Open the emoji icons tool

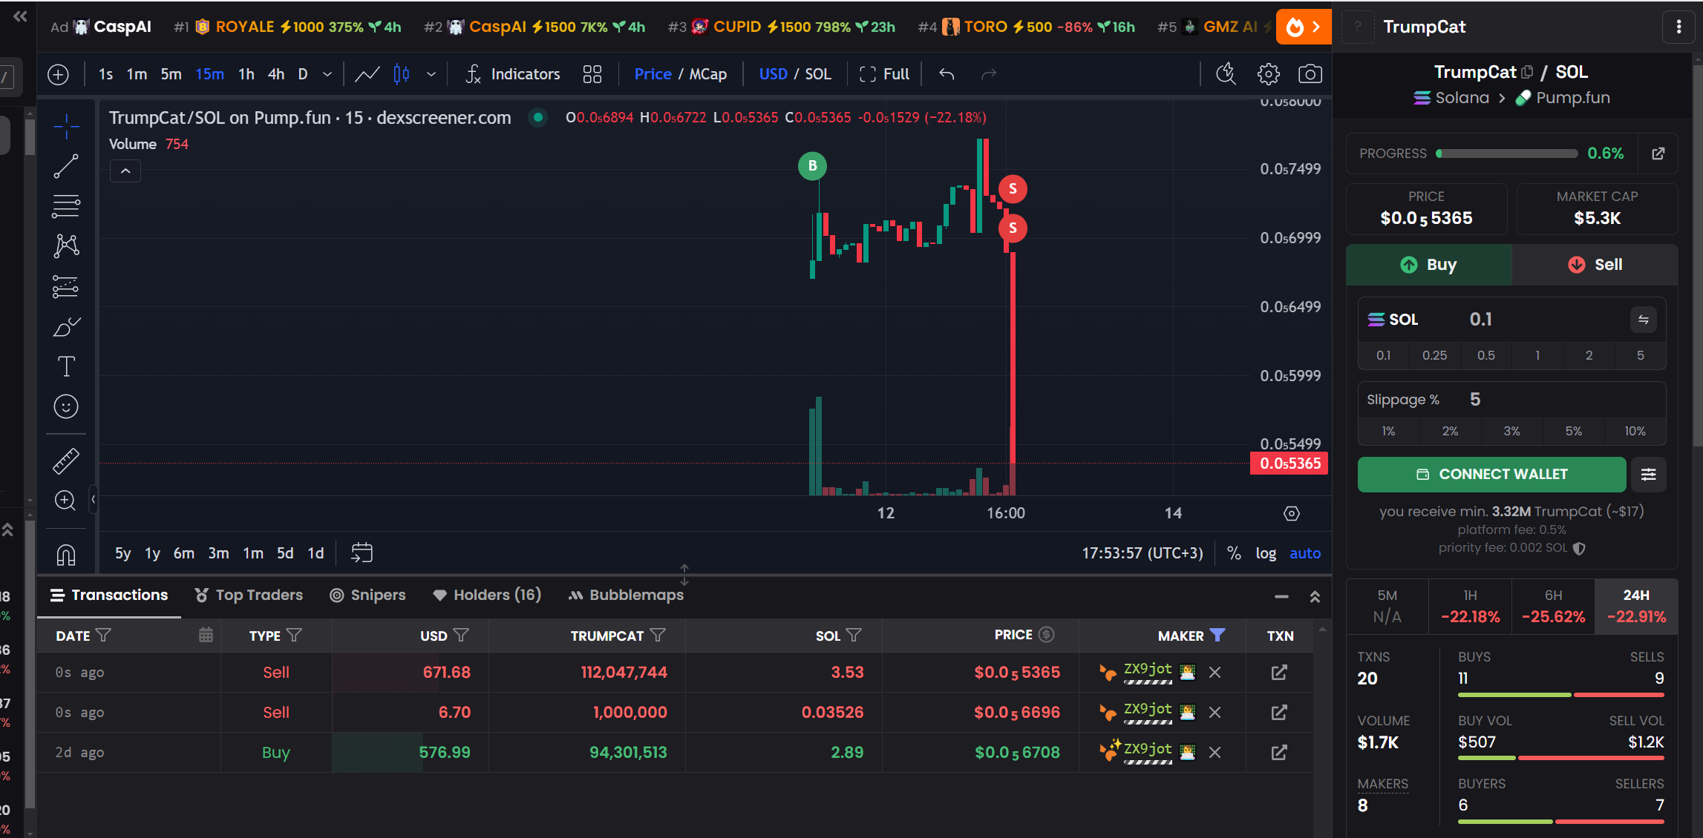[x=66, y=406]
